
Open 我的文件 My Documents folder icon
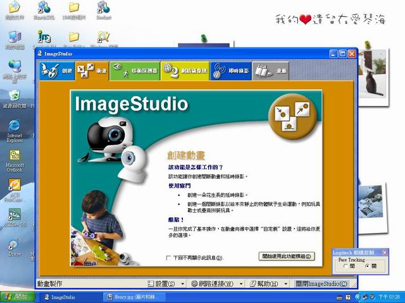pyautogui.click(x=15, y=11)
